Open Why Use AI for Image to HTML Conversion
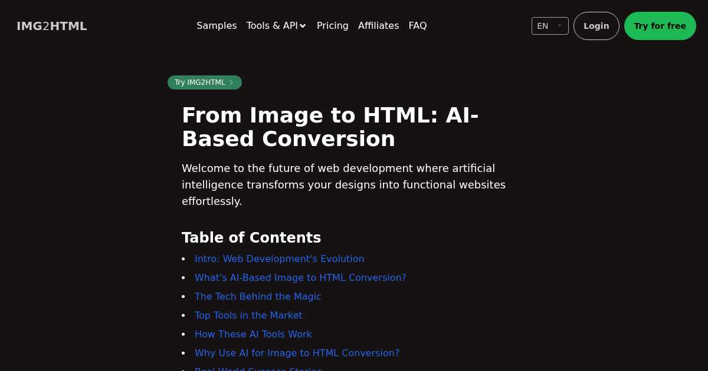The height and width of the screenshot is (371, 708). coord(297,353)
